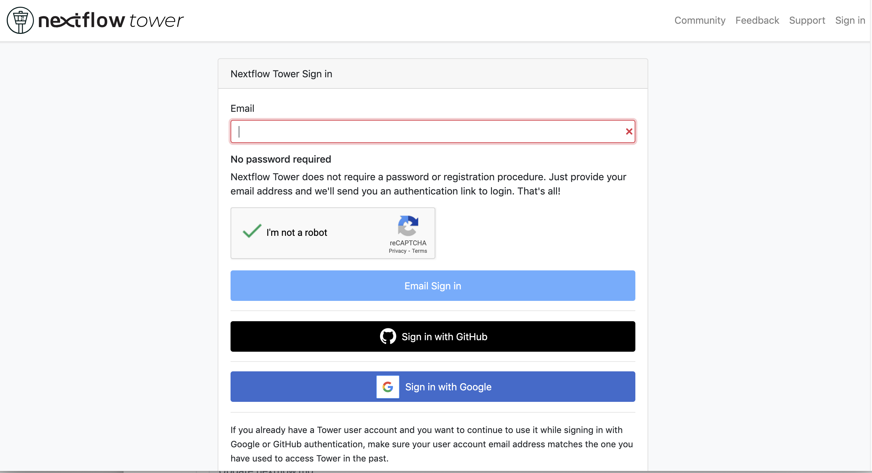Open the Feedback menu item
Viewport: 872px width, 473px height.
pos(757,20)
